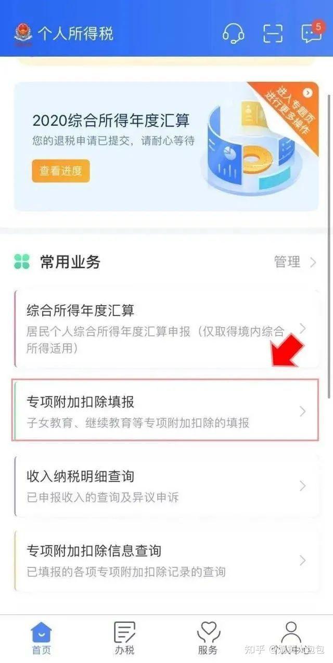Expand chevron on 专项附加扣除填报 item

pos(303,411)
